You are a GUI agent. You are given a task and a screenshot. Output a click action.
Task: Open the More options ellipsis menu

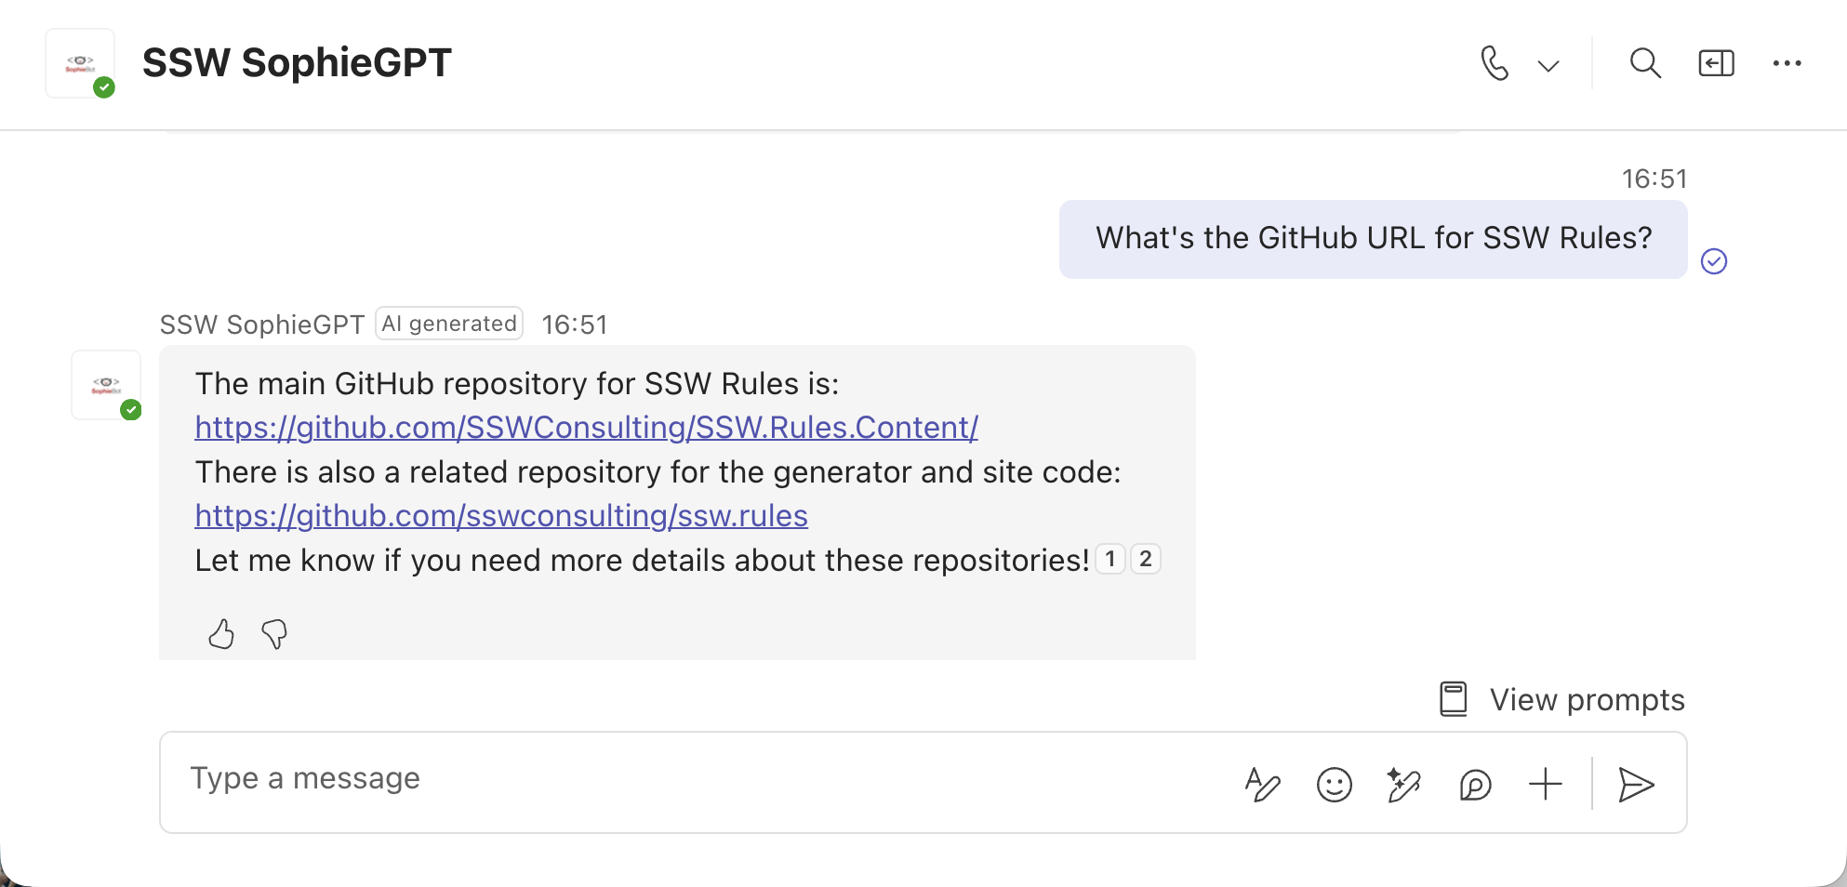tap(1787, 63)
